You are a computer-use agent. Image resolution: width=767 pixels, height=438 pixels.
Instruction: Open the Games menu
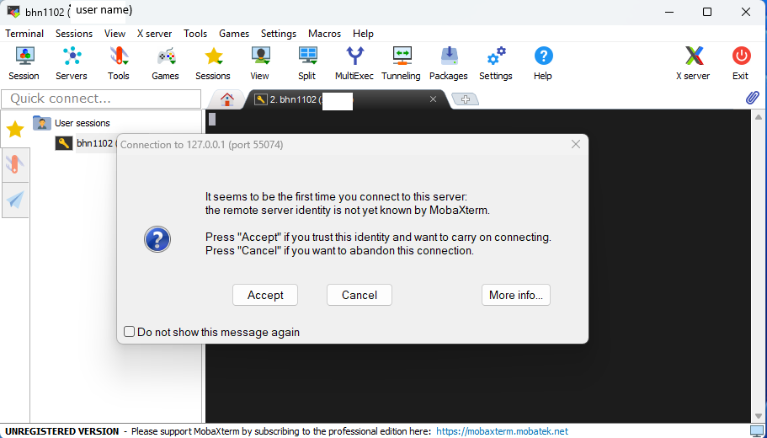click(x=234, y=34)
